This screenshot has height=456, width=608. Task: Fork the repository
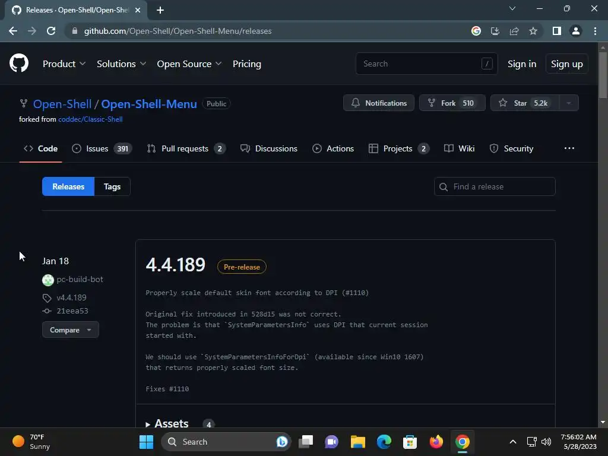coord(452,103)
